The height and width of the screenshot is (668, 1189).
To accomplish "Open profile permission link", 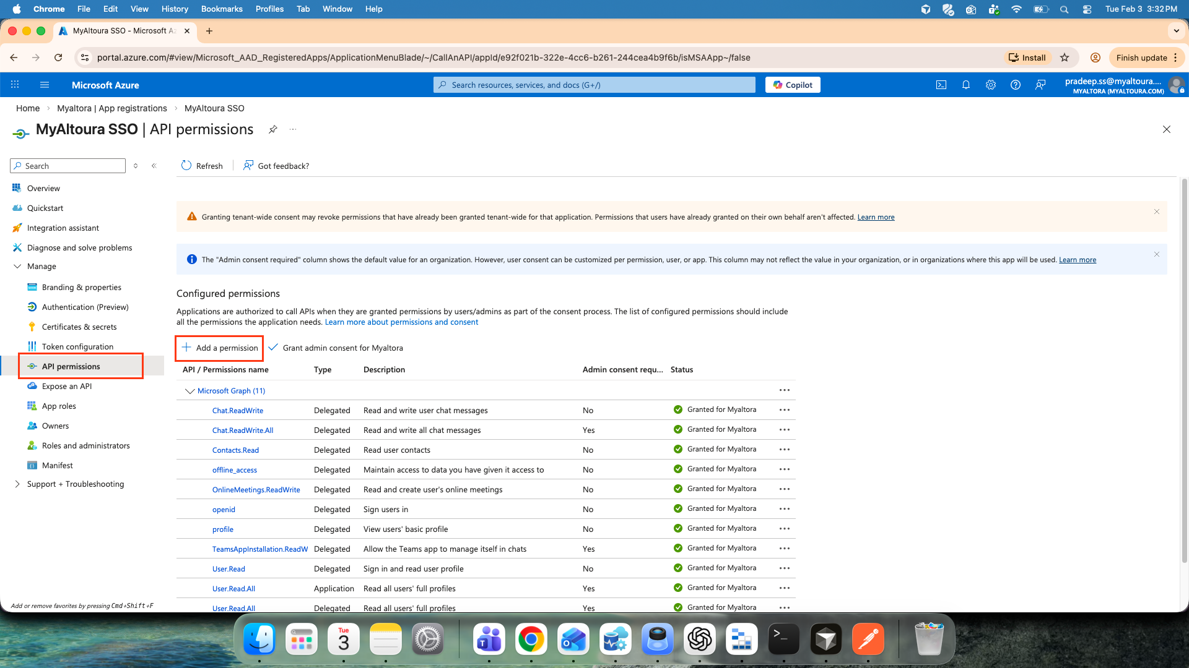I will coord(223,529).
